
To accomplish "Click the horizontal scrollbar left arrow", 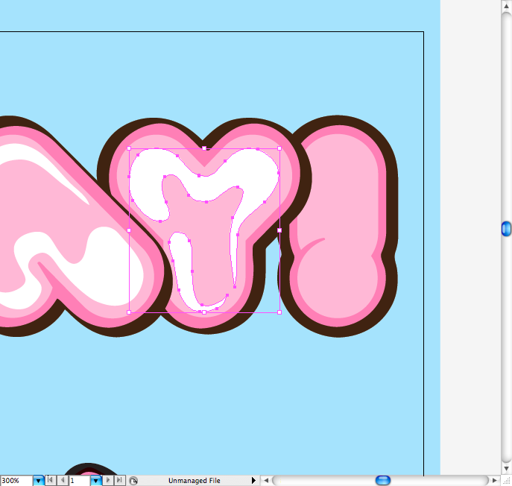I will (x=266, y=481).
